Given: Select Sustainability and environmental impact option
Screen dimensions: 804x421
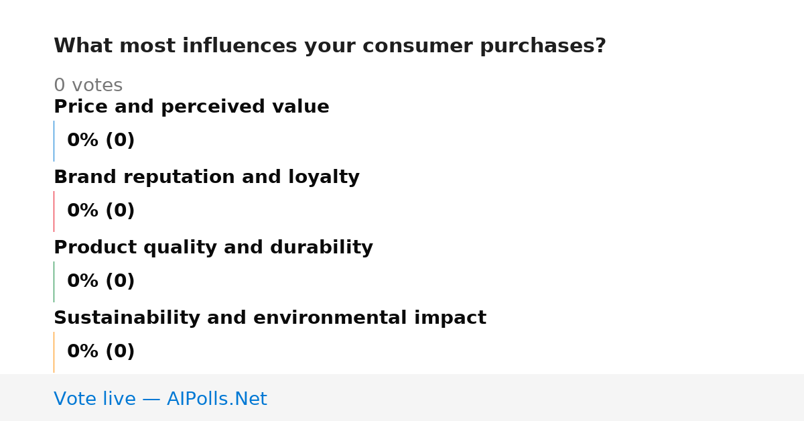Looking at the screenshot, I should 270,318.
